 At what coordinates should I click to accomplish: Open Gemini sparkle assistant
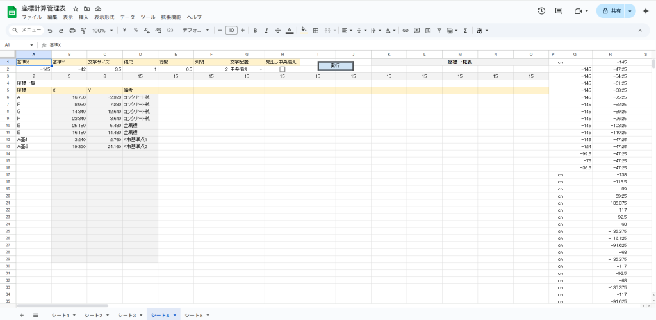[646, 12]
